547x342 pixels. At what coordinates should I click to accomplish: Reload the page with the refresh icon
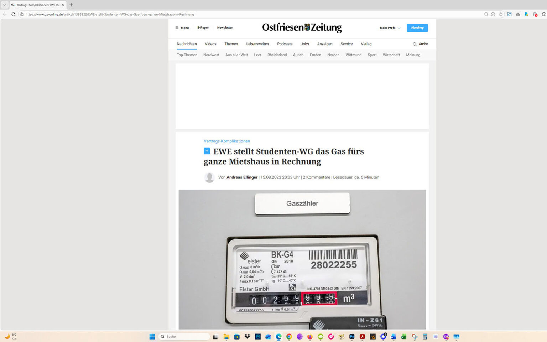pyautogui.click(x=13, y=14)
